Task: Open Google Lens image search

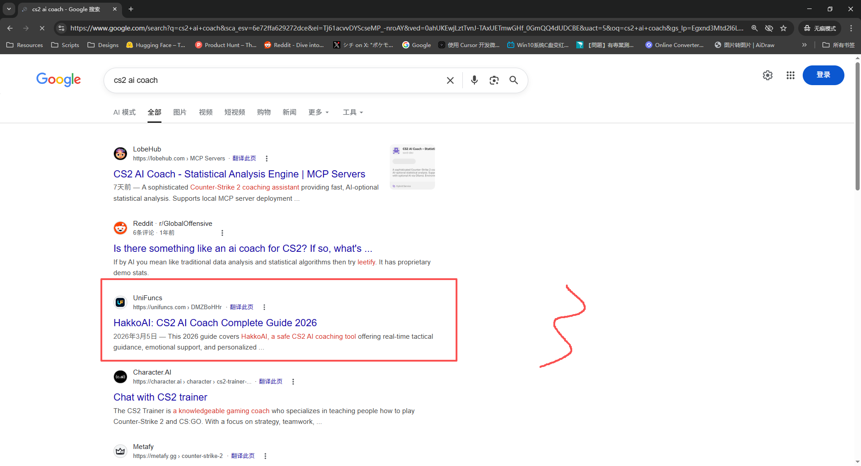Action: pos(494,80)
